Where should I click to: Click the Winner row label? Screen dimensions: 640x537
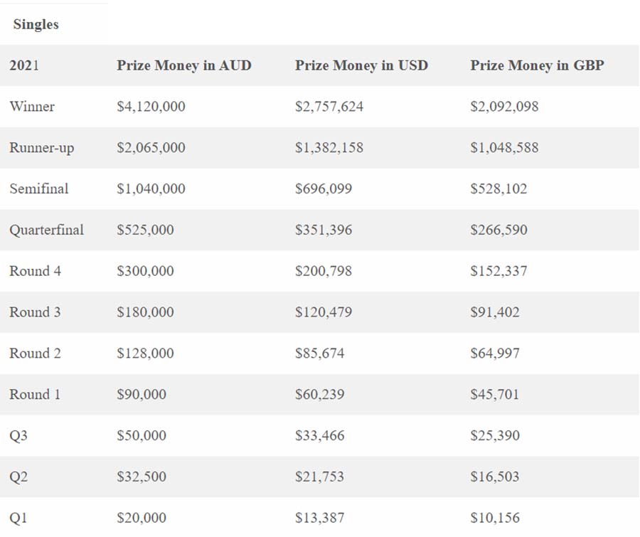click(x=32, y=107)
